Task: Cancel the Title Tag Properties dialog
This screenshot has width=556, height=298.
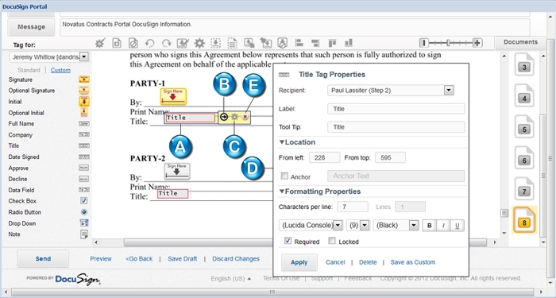Action: click(x=335, y=262)
